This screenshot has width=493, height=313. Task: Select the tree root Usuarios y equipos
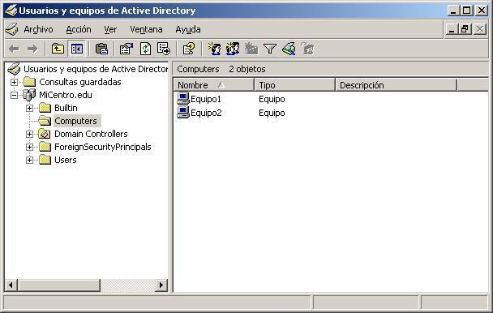96,69
